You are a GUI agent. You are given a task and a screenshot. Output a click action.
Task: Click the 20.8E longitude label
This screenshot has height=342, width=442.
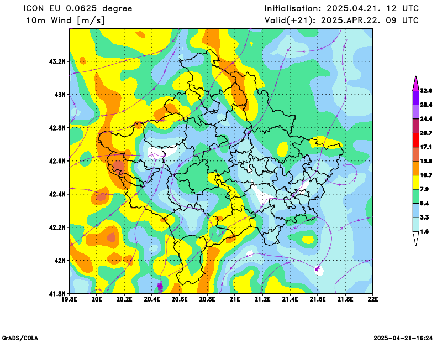[x=208, y=299]
